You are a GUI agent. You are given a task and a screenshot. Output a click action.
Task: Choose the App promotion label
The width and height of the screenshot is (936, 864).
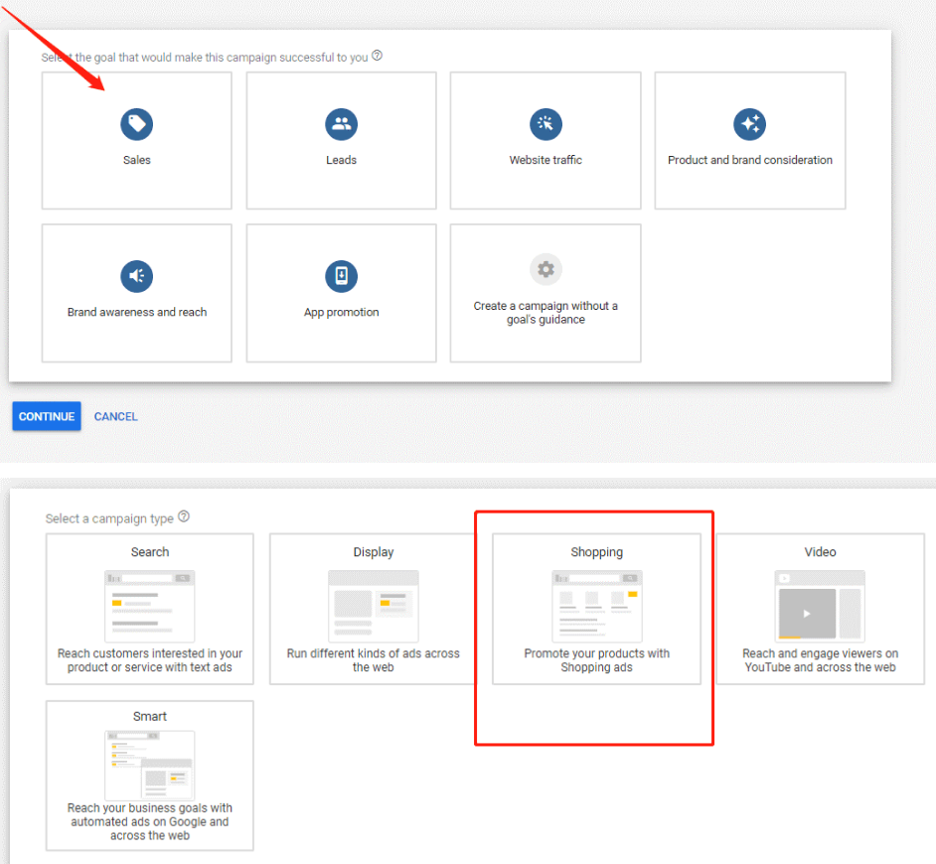(x=342, y=312)
